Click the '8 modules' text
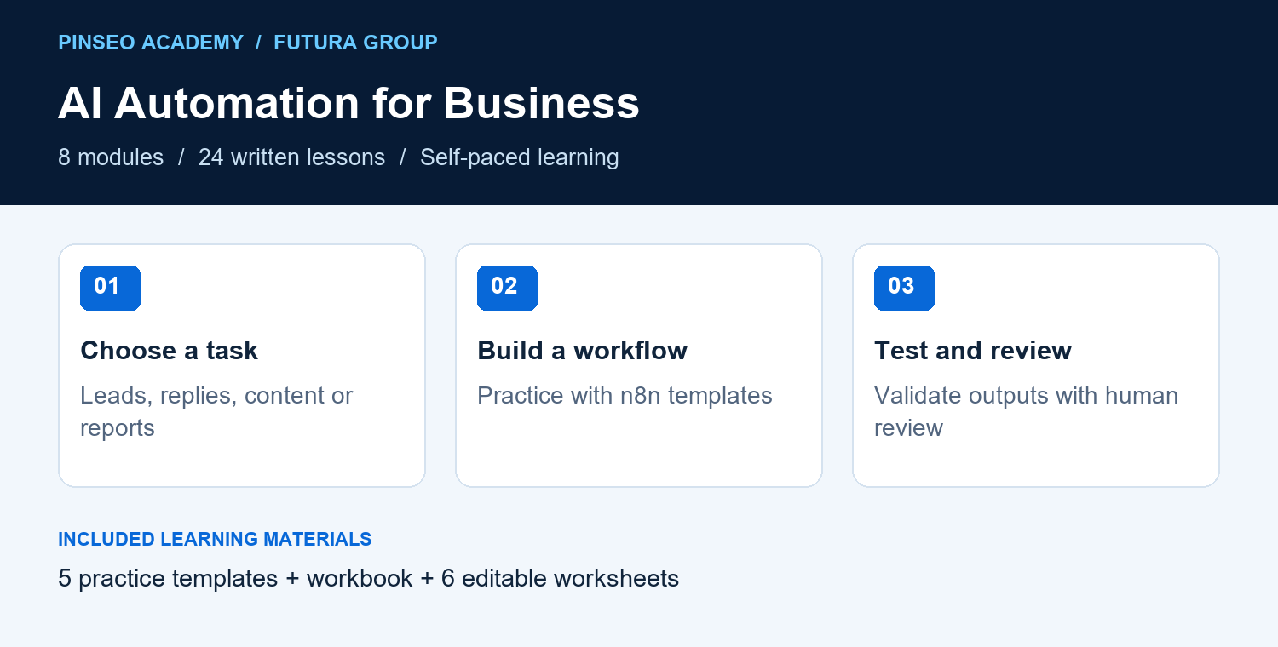 (111, 157)
